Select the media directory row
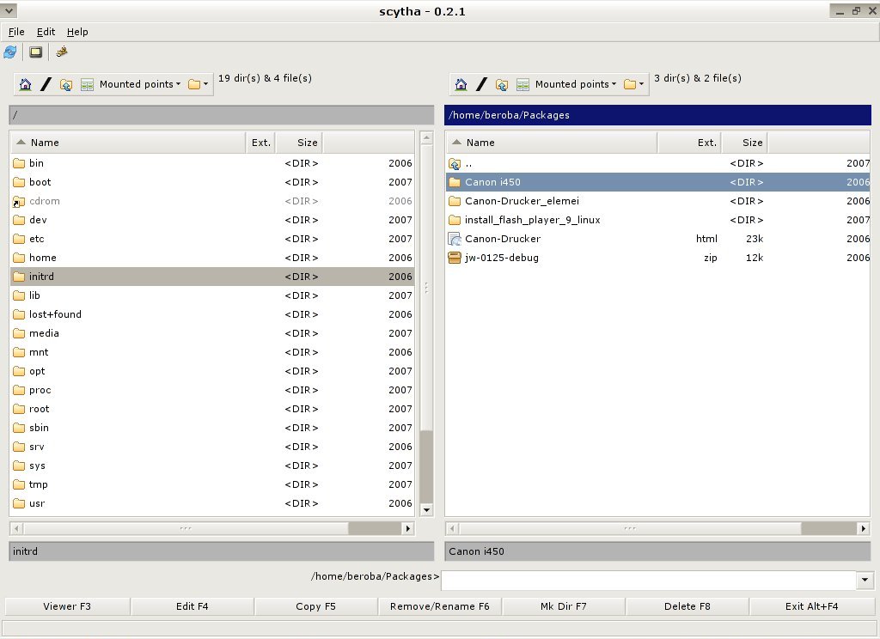 213,333
